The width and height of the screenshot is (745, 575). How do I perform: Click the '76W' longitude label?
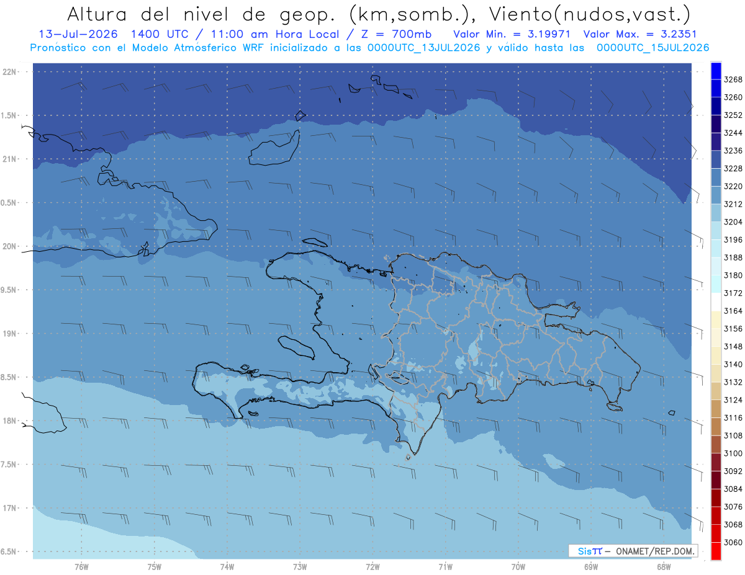coord(81,567)
